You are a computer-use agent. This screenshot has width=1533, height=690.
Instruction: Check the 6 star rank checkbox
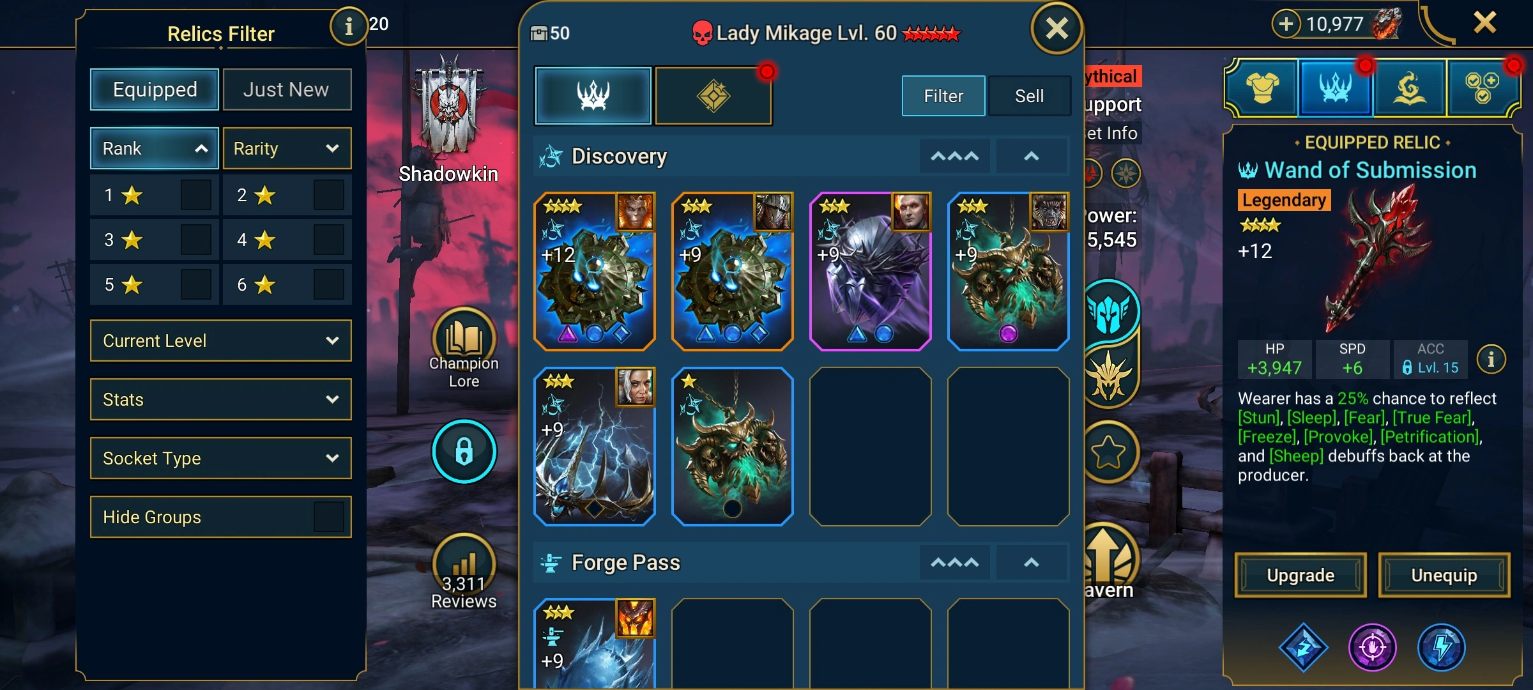[329, 284]
